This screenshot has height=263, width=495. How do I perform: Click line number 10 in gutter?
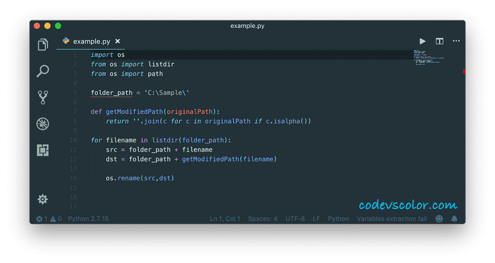click(x=73, y=140)
